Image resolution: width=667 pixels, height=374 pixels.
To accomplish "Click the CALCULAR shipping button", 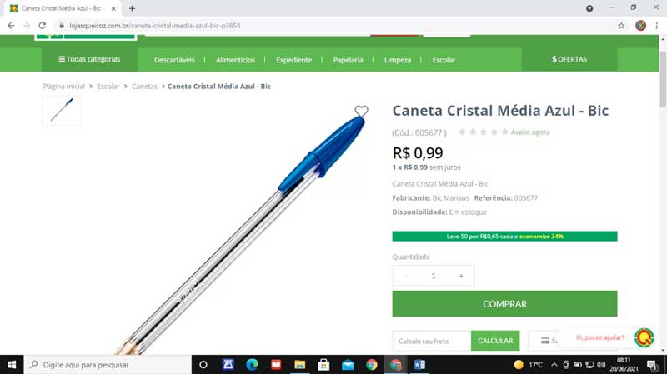I will [x=495, y=341].
